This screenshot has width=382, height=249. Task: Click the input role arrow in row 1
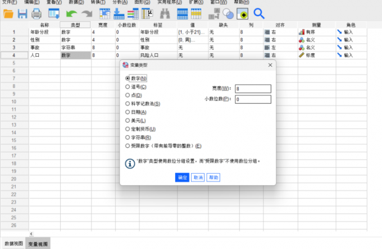[339, 32]
